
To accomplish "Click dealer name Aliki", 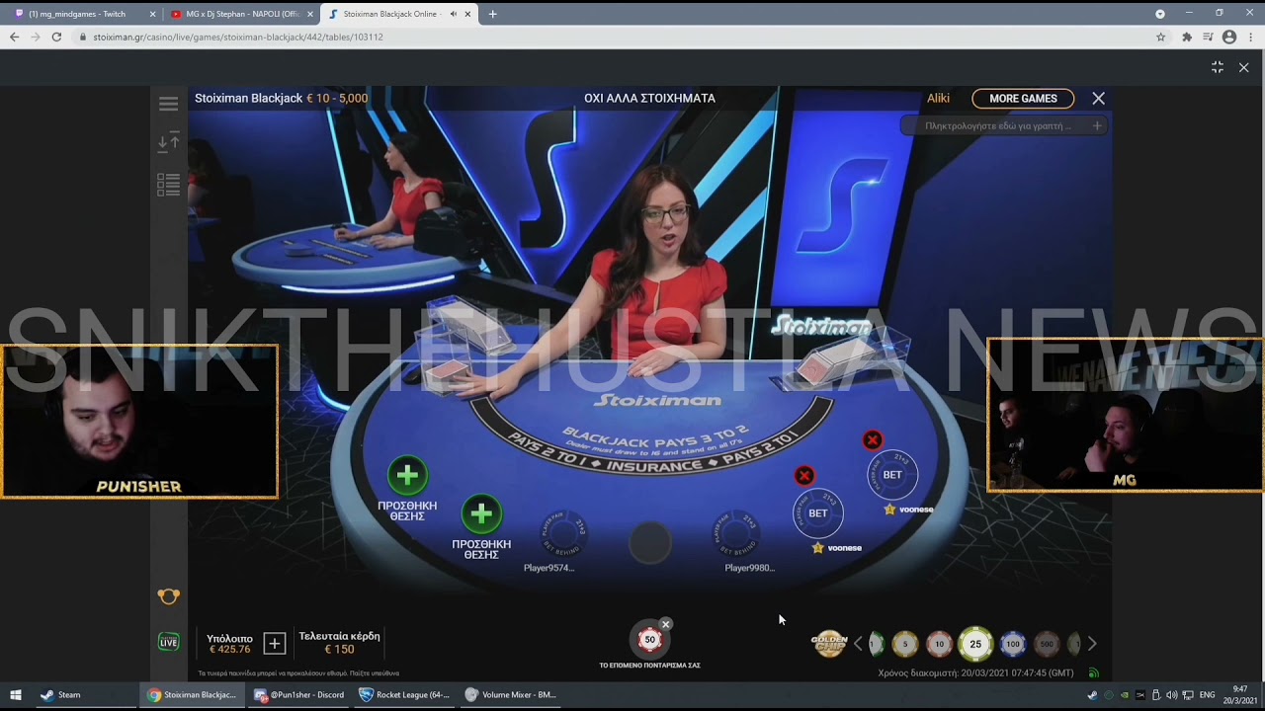I will pos(938,99).
